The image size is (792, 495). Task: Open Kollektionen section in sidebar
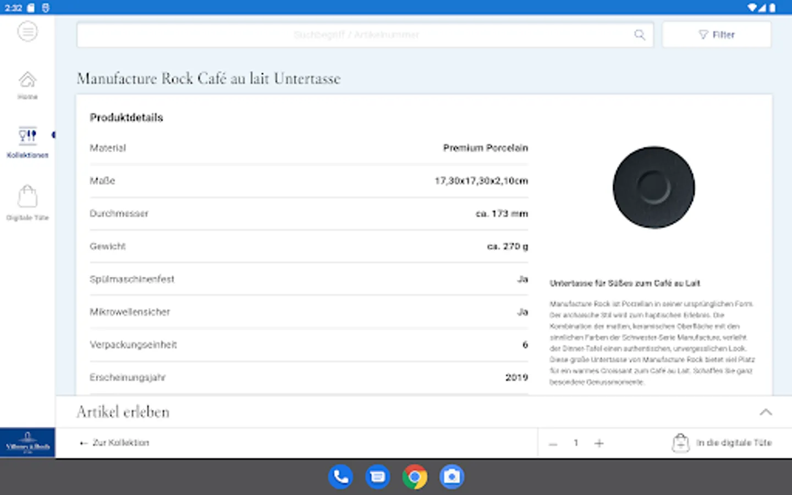[x=28, y=142]
